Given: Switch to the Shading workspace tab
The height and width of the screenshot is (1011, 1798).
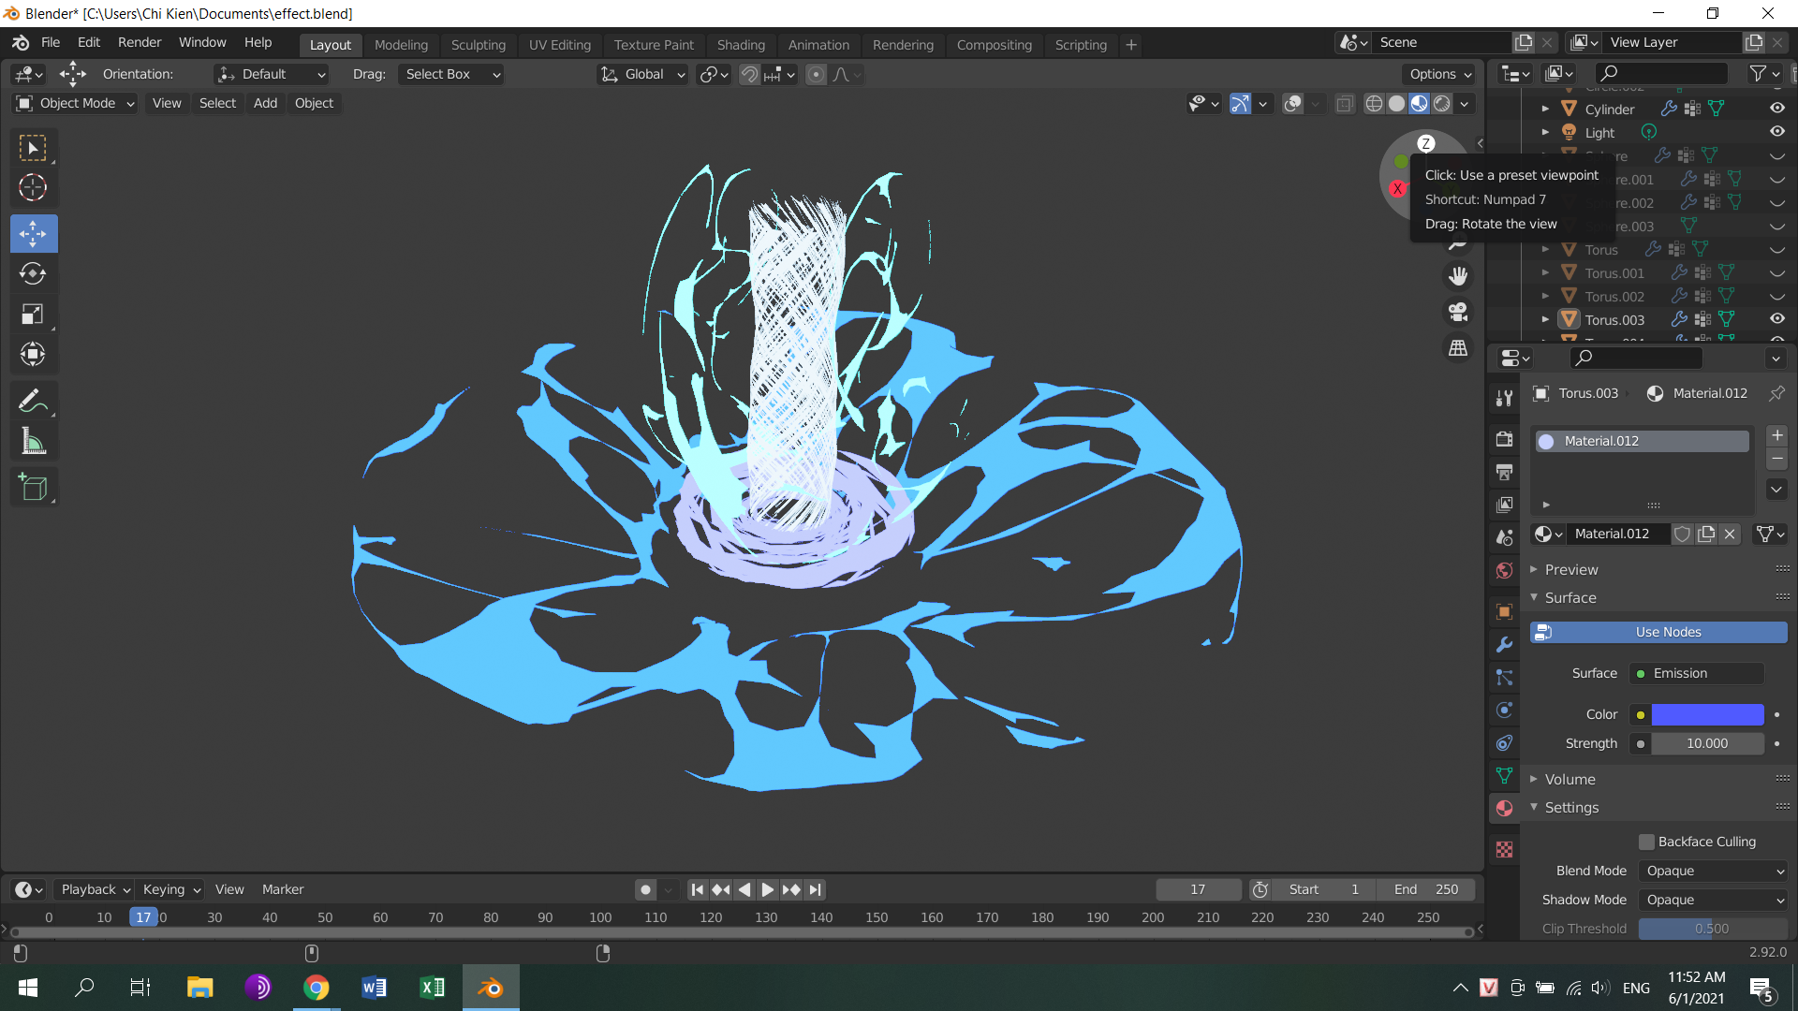Looking at the screenshot, I should [740, 44].
